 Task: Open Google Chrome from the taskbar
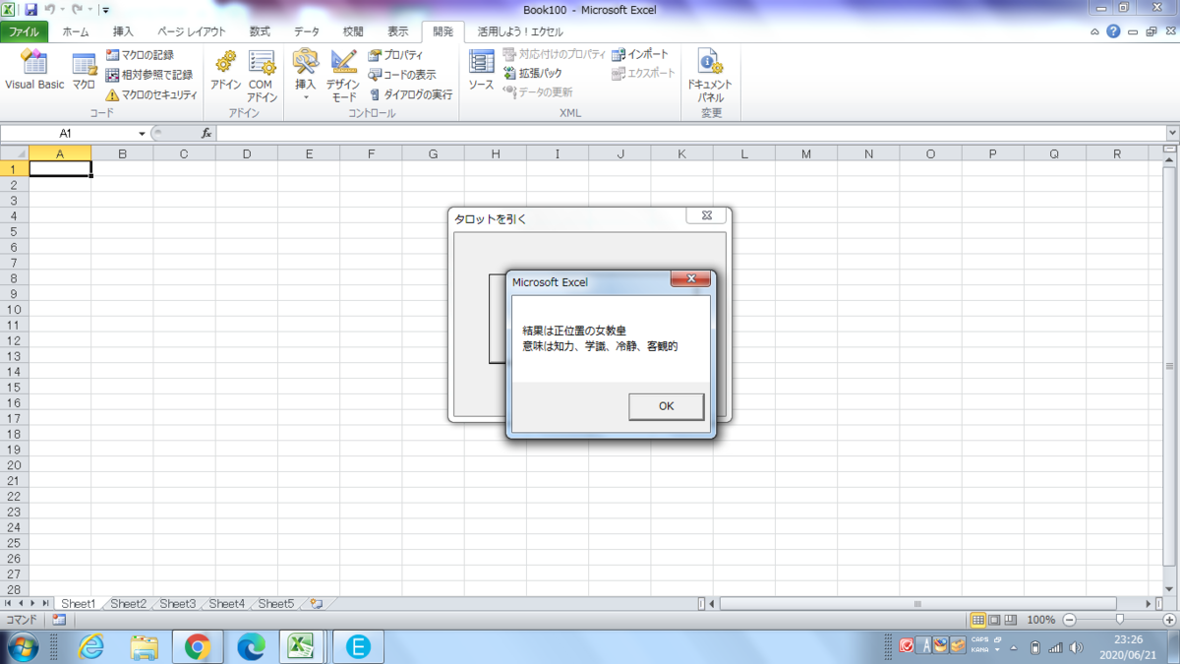198,646
